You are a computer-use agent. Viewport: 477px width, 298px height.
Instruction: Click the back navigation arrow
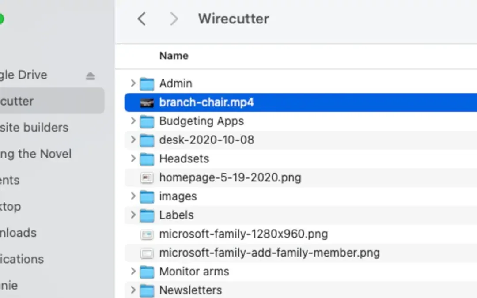141,19
